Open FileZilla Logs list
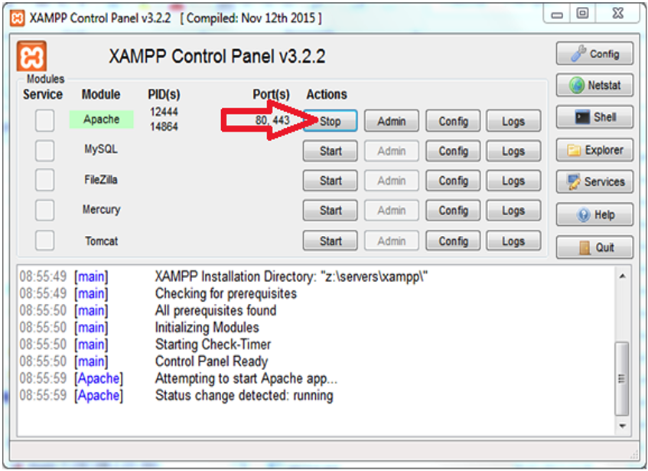This screenshot has width=648, height=471. click(x=513, y=181)
